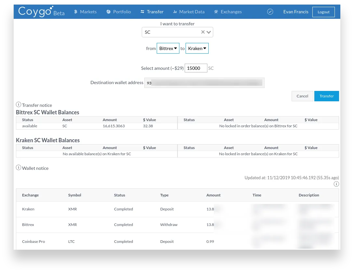354x276 pixels.
Task: Click 'No available balance(s) on Kraken for SC'
Action: pos(97,154)
